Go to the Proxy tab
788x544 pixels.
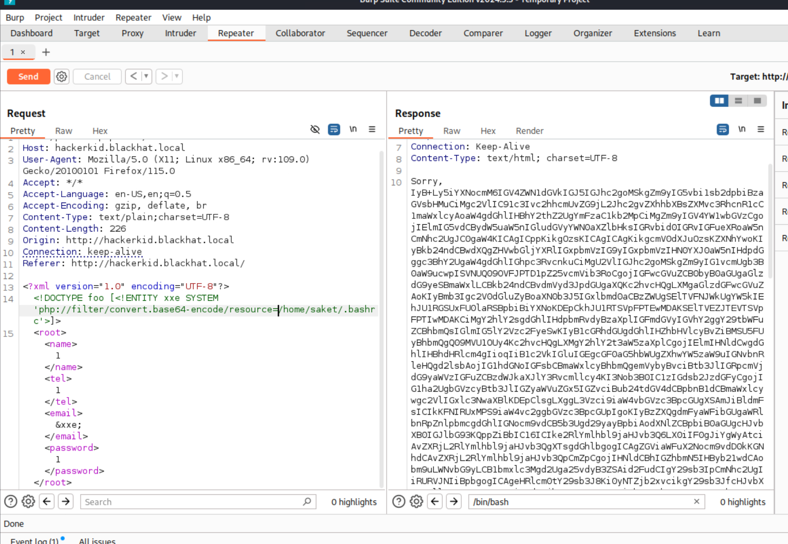tap(133, 33)
